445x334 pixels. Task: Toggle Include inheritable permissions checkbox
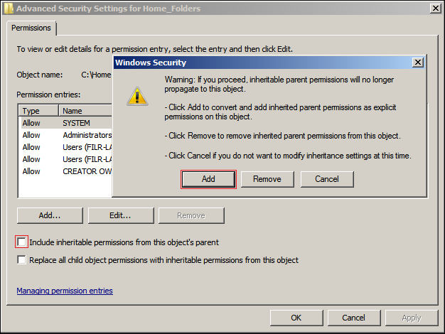point(21,242)
